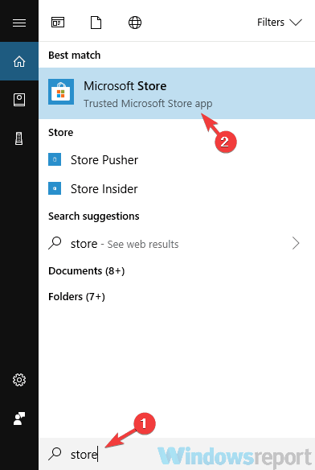Launch Microsoft Store best match

[x=177, y=93]
